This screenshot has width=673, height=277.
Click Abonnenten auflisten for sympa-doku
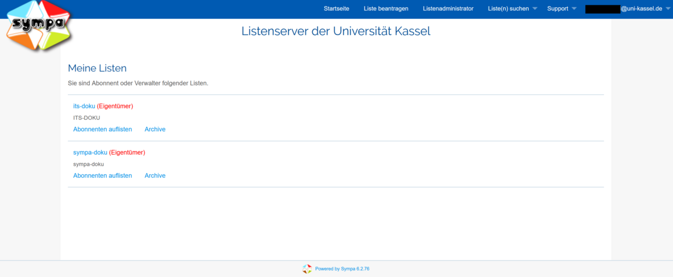coord(102,175)
